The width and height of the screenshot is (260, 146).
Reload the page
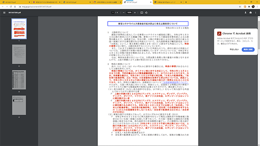coord(11,6)
